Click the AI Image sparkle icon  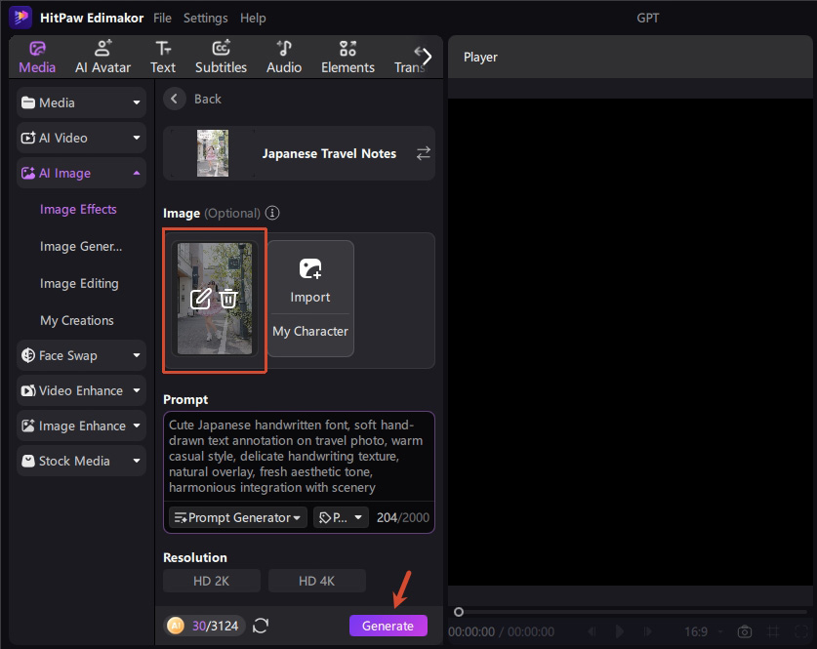tap(27, 173)
